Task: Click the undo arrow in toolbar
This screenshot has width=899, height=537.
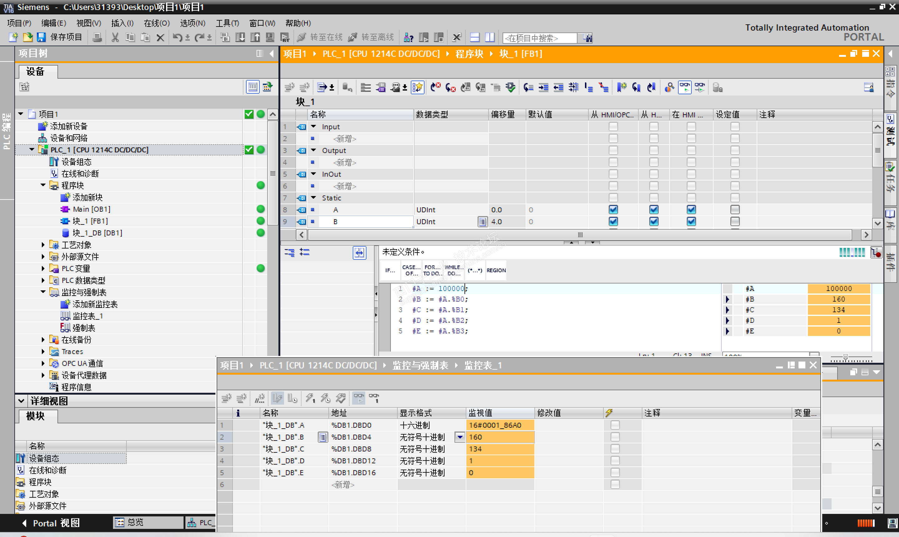Action: [177, 37]
